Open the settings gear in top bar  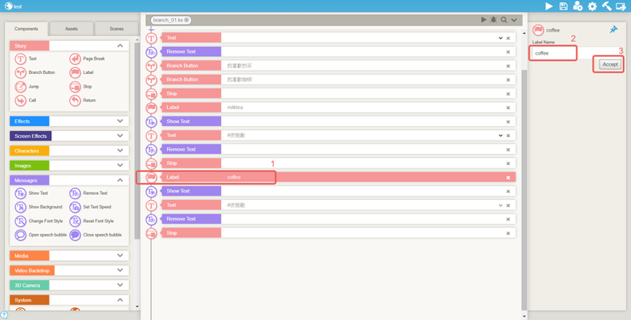(x=593, y=6)
